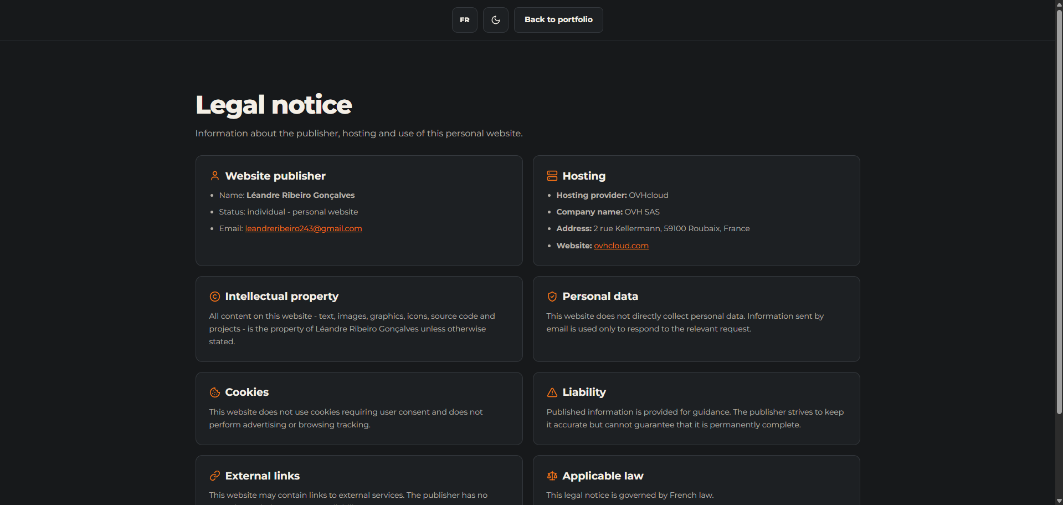Click the address '2 rue Kellermann, 59100 Roubaix, France'

point(671,228)
